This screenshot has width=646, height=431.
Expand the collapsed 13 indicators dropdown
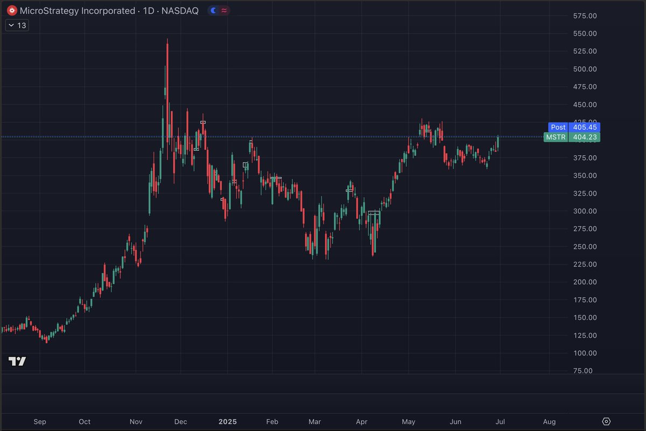(x=18, y=25)
